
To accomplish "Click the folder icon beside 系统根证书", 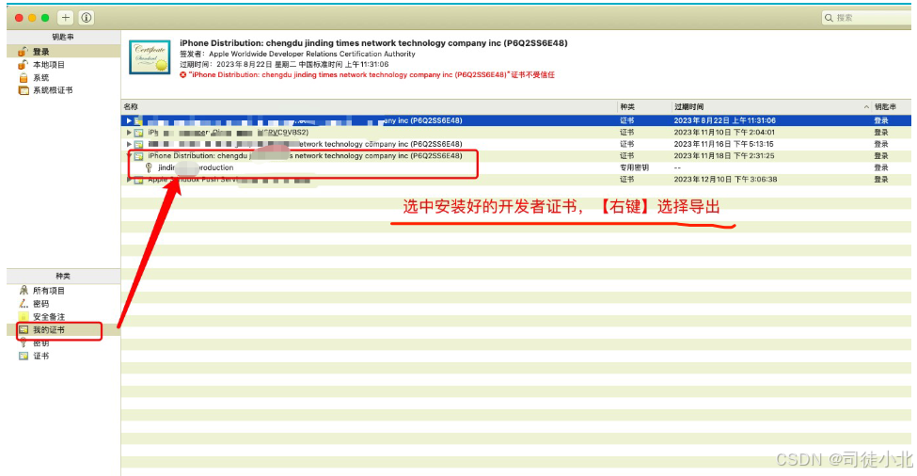I will [24, 90].
